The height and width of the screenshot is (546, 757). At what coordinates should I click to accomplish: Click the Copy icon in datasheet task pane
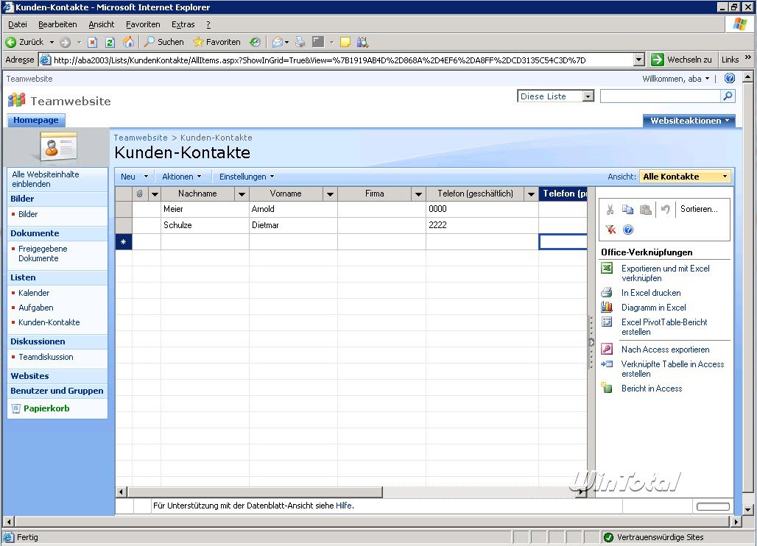(627, 209)
